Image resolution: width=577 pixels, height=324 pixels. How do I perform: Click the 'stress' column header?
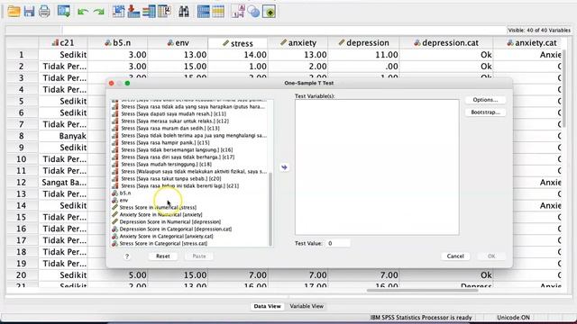(x=238, y=43)
